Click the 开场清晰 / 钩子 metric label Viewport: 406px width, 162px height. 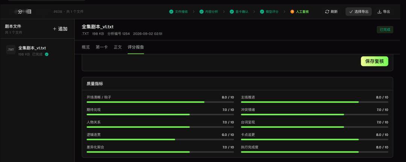[x=99, y=97]
